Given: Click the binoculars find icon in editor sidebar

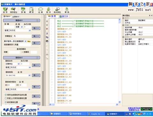Looking at the screenshot, I should tap(47, 55).
